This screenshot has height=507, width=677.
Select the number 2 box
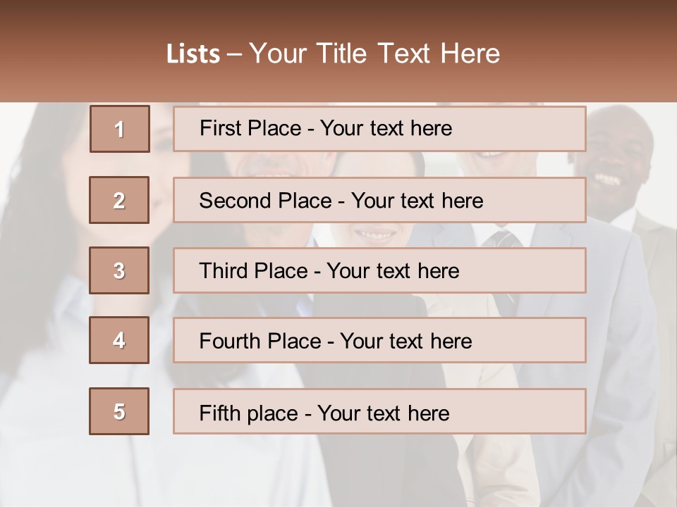119,200
